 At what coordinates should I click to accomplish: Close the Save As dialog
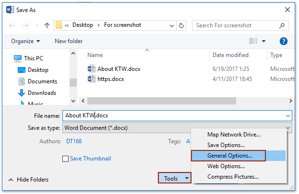[287, 10]
